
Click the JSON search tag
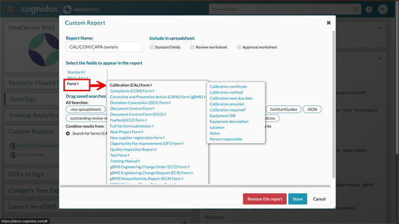click(x=312, y=110)
